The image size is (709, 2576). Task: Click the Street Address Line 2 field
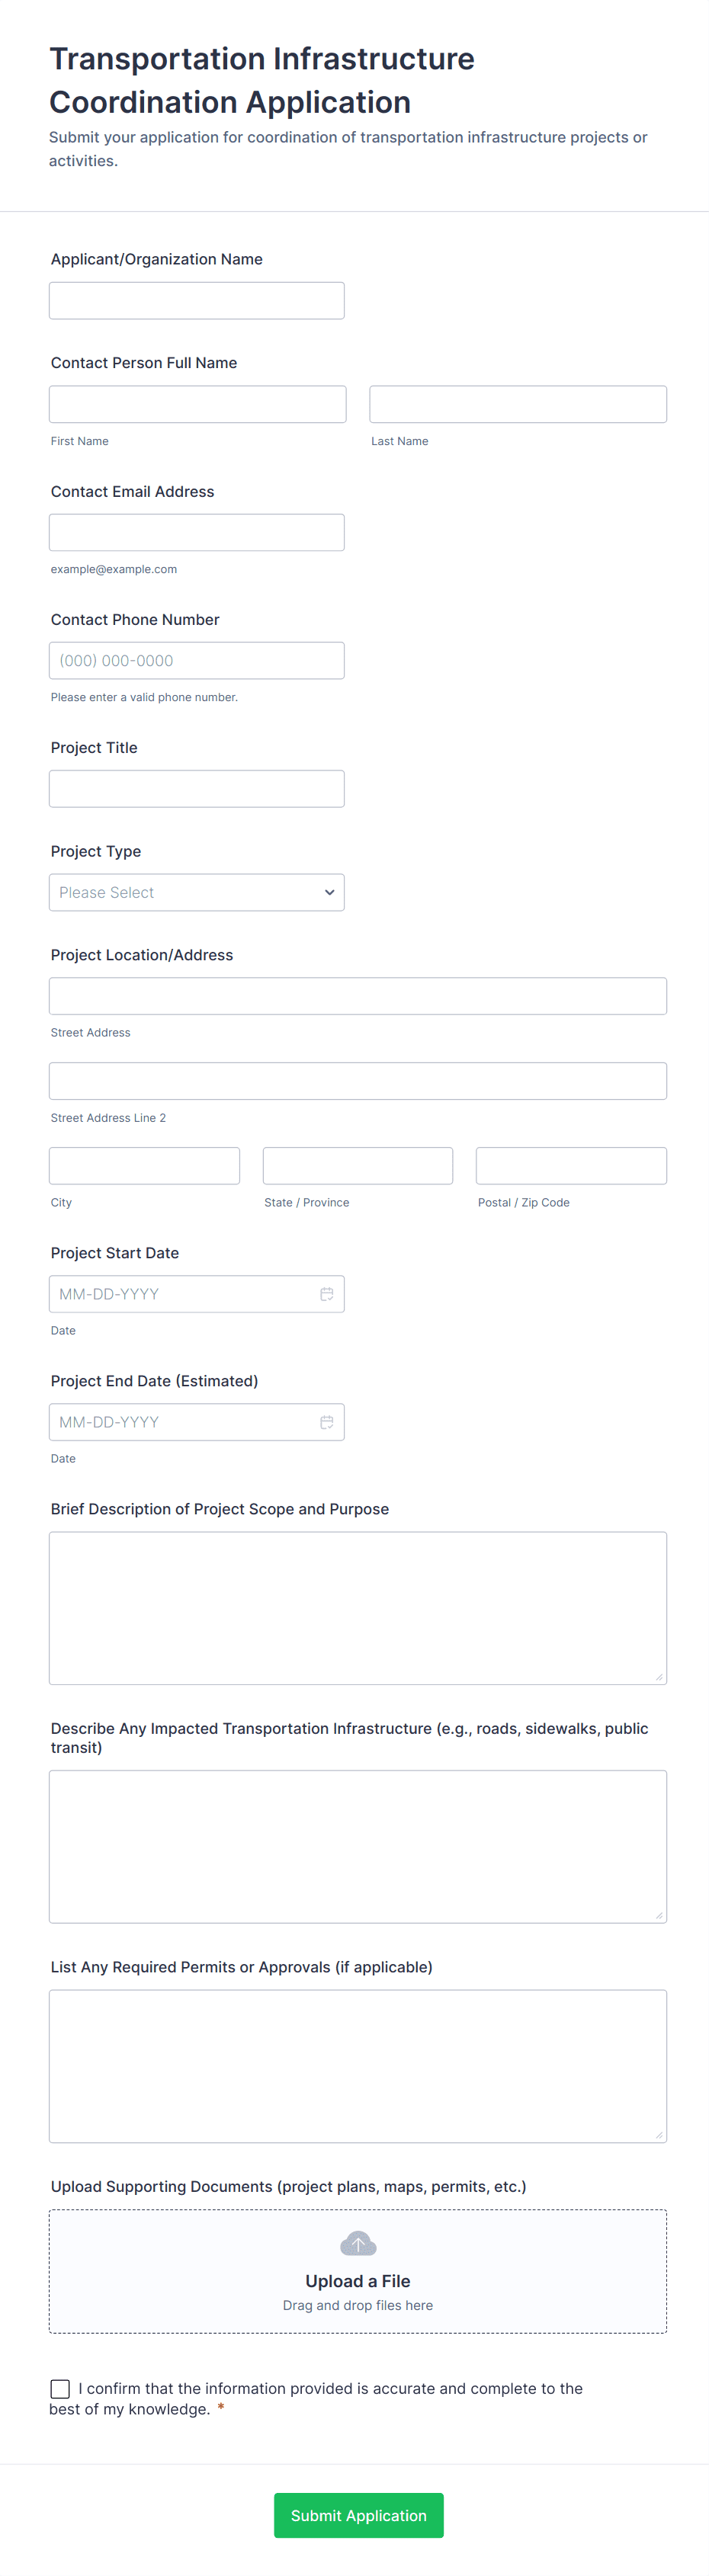358,1081
